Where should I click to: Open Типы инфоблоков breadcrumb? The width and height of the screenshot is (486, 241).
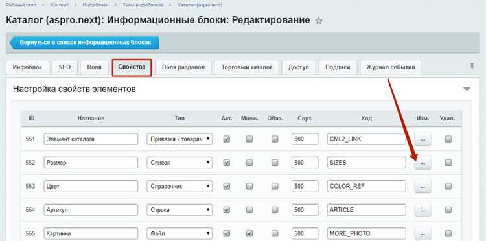(143, 5)
